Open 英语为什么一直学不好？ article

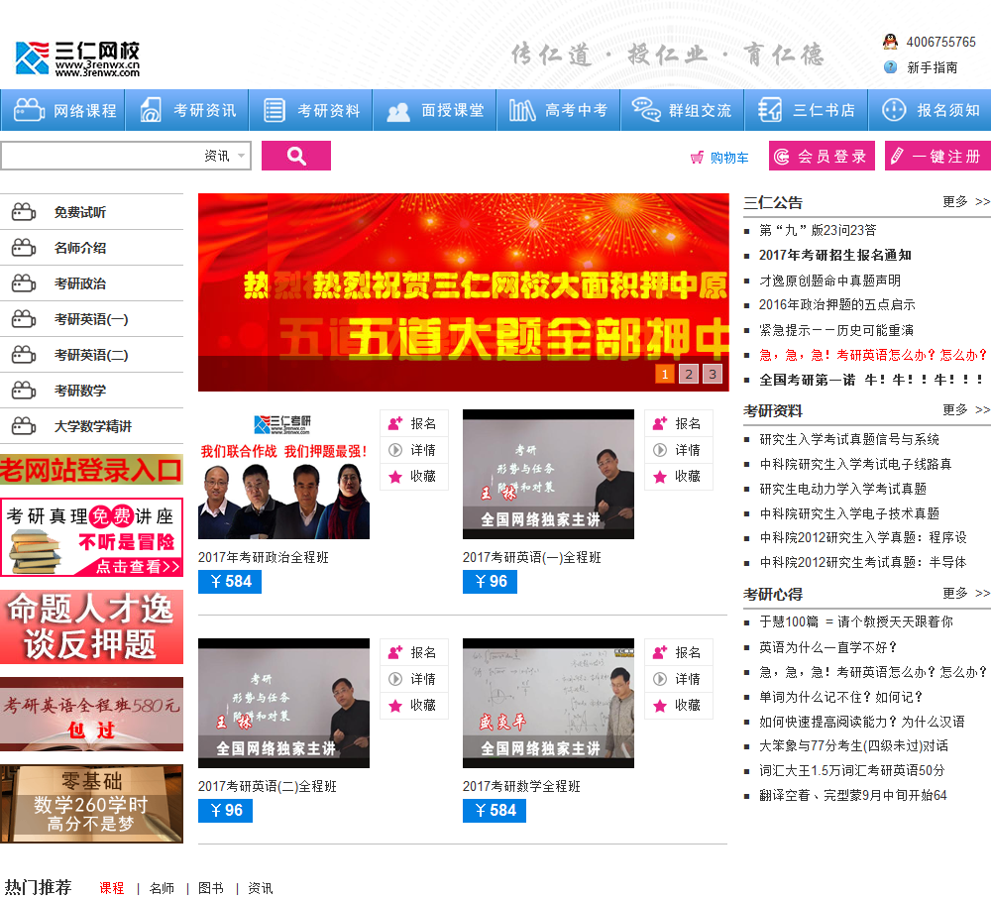[x=827, y=647]
